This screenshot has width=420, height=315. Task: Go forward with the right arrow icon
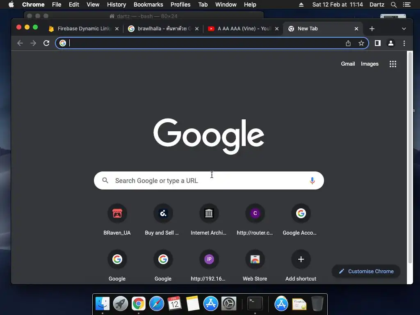pyautogui.click(x=33, y=43)
